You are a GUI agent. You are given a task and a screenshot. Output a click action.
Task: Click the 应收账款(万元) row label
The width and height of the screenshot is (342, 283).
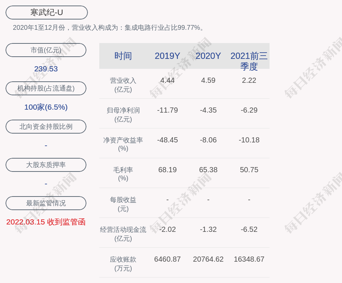(x=123, y=264)
